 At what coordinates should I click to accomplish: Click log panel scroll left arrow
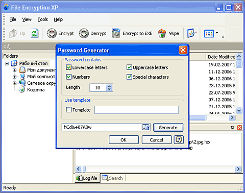(x=78, y=169)
